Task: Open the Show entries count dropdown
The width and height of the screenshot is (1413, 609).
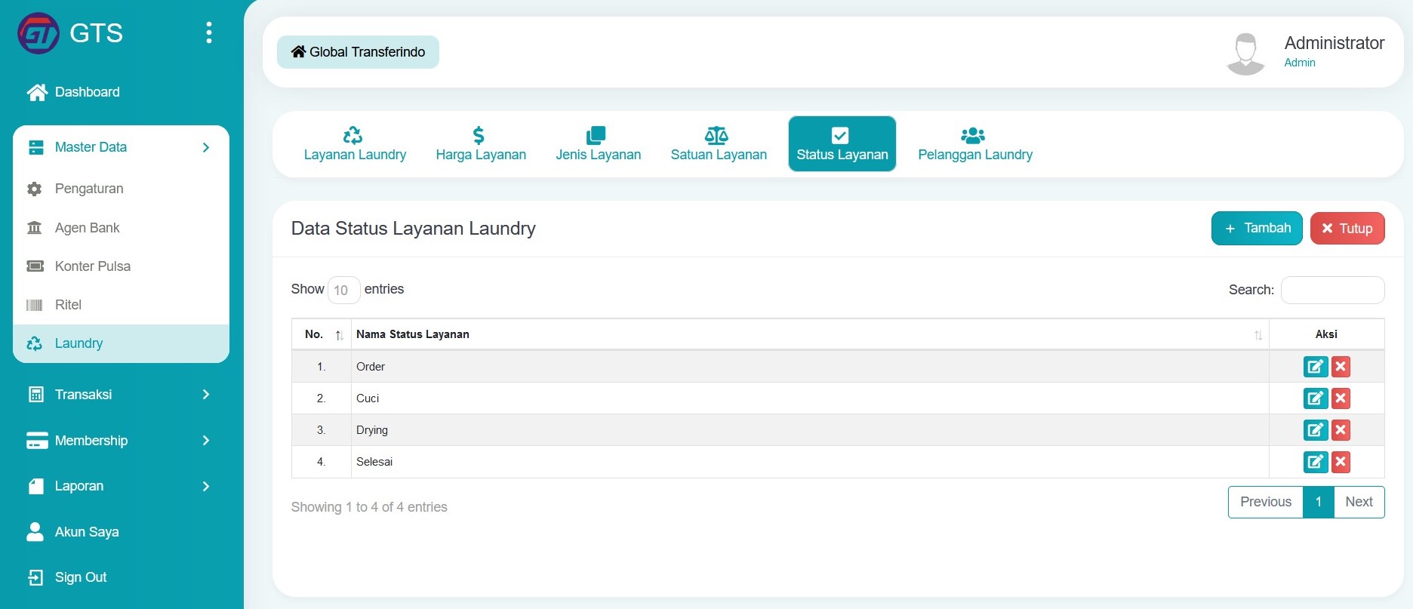Action: [343, 290]
